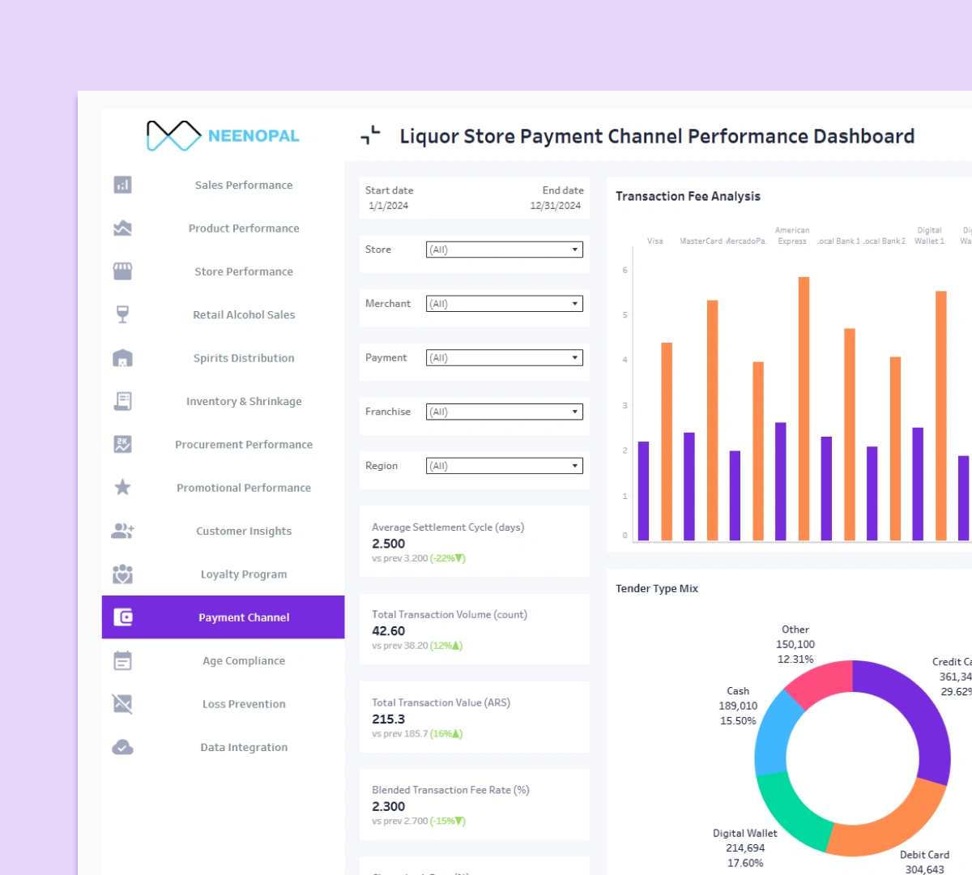972x875 pixels.
Task: Select the Procurement Performance icon
Action: point(122,444)
